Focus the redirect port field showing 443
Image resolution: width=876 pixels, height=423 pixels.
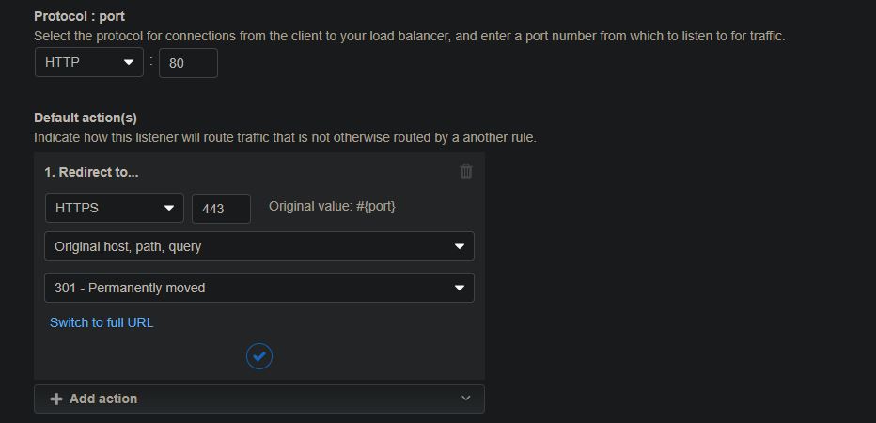221,209
